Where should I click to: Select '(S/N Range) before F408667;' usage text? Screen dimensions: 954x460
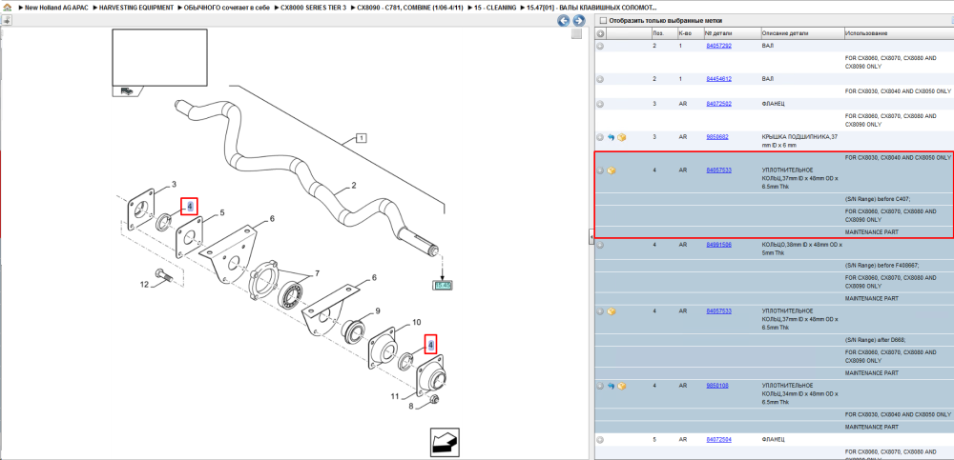pyautogui.click(x=882, y=266)
